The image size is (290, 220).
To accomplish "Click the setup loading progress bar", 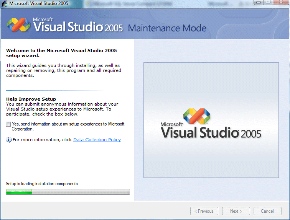I will point(68,192).
